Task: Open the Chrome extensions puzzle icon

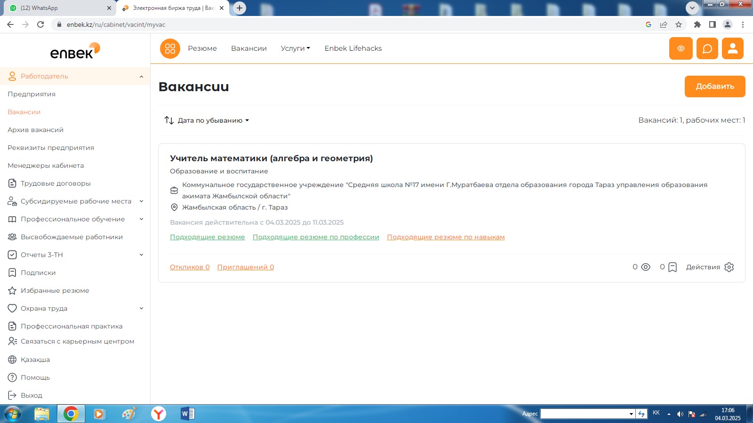Action: pos(697,24)
